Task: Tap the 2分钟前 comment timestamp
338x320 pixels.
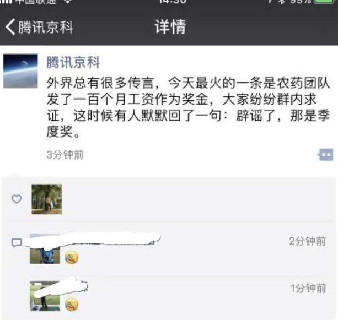Action: (x=307, y=241)
